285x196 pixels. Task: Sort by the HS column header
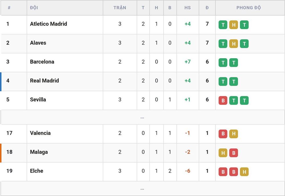188,8
